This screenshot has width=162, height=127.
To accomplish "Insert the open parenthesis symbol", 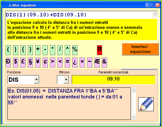I will (x=8, y=50).
